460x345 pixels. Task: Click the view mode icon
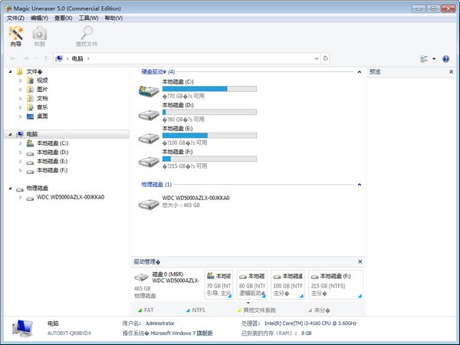pos(424,59)
